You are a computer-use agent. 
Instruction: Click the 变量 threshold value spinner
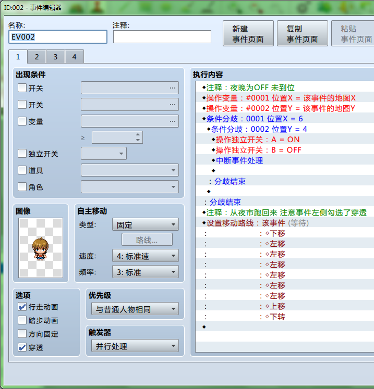[117, 137]
